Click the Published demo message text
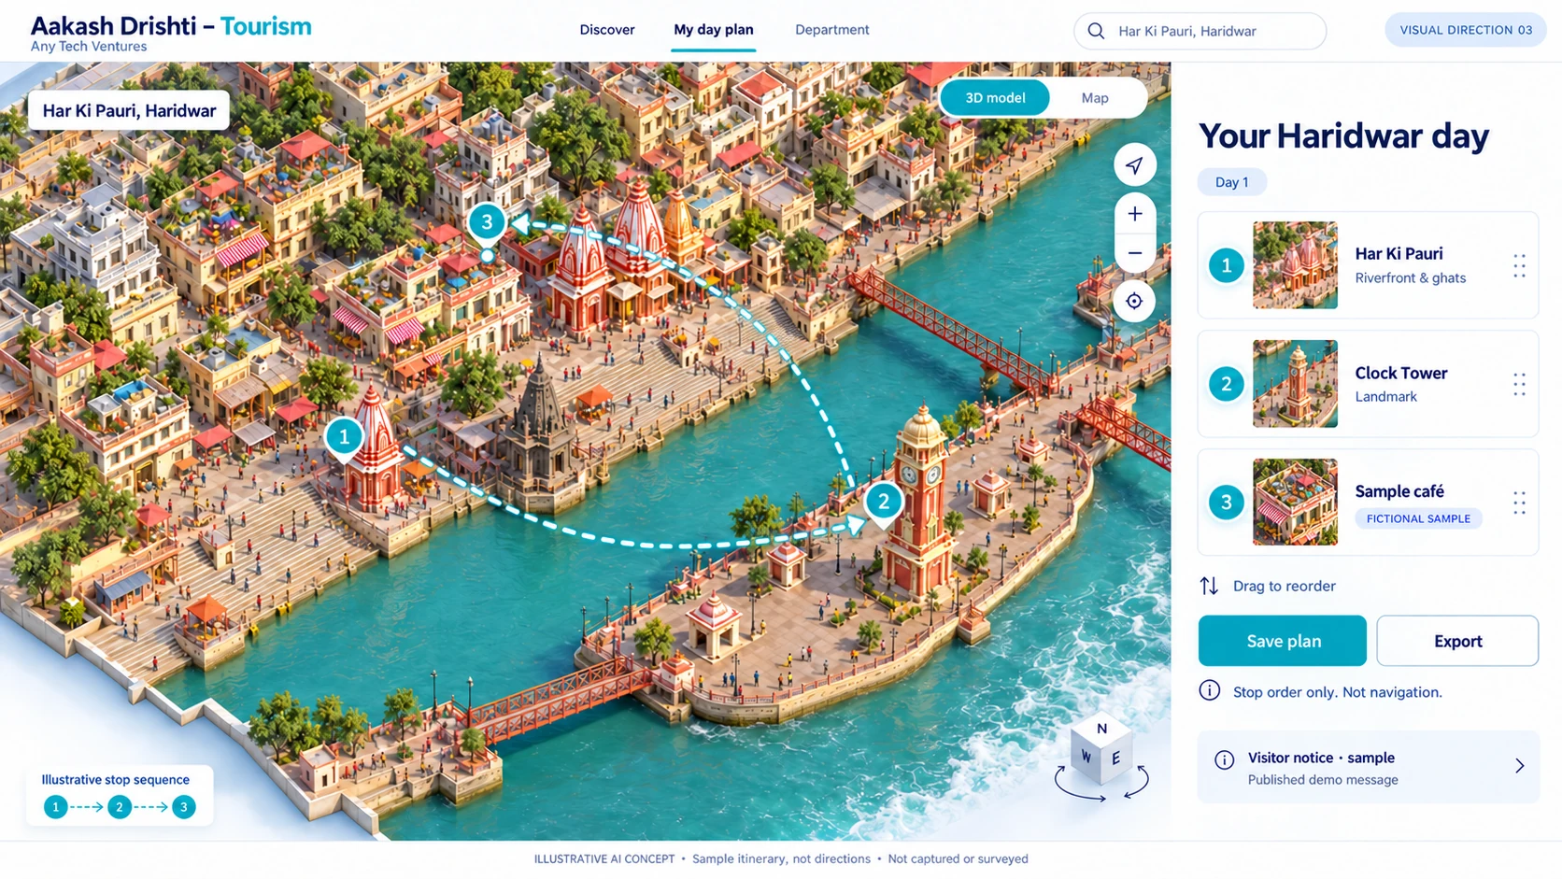1562x879 pixels. click(x=1323, y=780)
